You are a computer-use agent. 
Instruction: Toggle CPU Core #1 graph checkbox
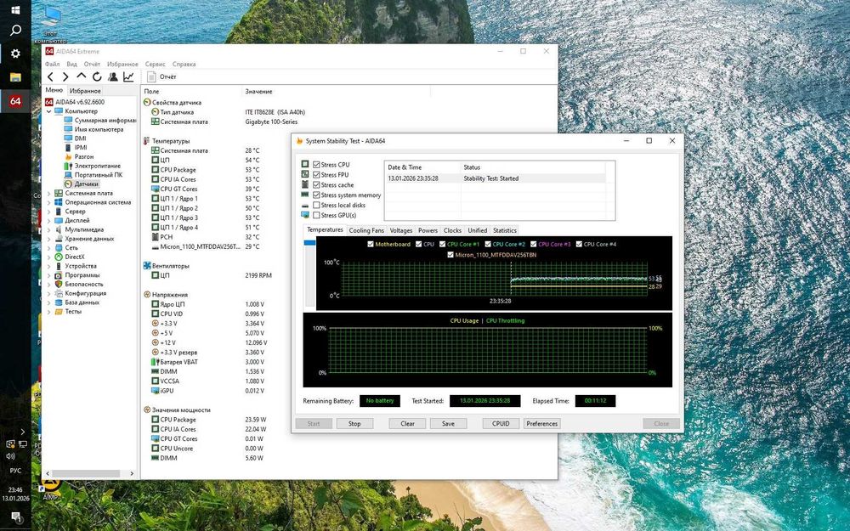pyautogui.click(x=443, y=245)
